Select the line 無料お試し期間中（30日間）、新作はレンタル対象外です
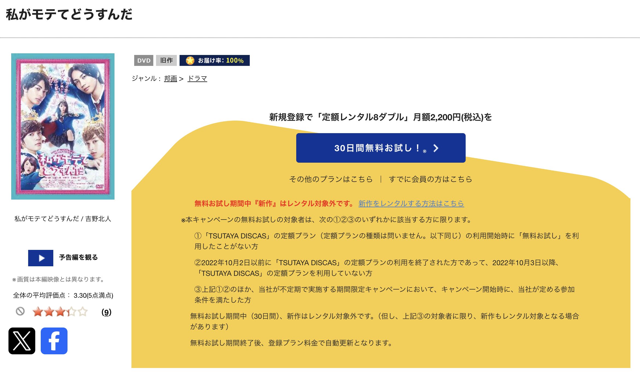This screenshot has height=374, width=640. 384,321
